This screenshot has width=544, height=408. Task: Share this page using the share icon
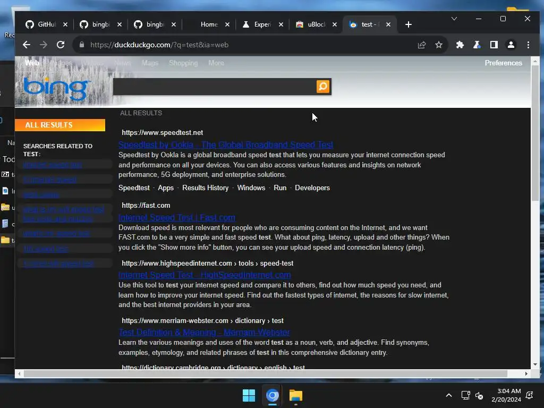(421, 45)
